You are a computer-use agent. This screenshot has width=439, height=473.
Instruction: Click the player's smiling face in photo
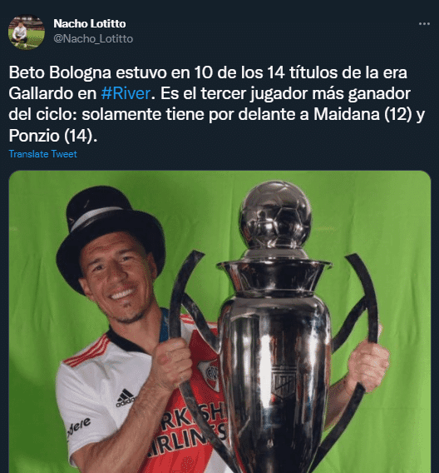(118, 276)
